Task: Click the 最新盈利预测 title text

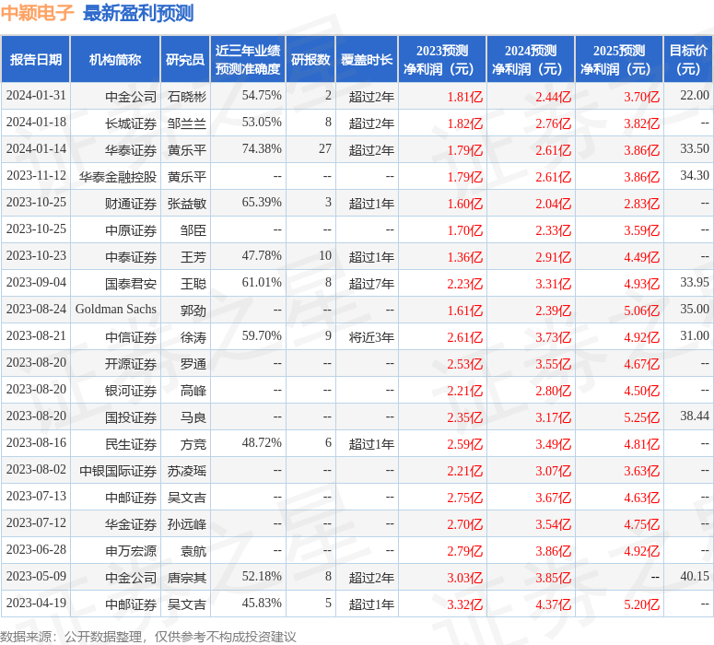Action: click(x=138, y=12)
